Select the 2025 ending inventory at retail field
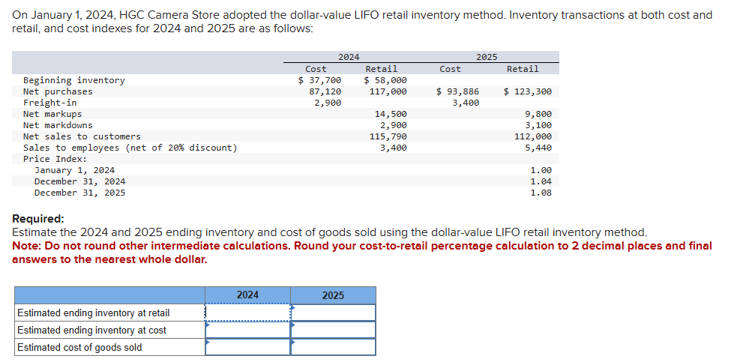731x362 pixels. 334,313
